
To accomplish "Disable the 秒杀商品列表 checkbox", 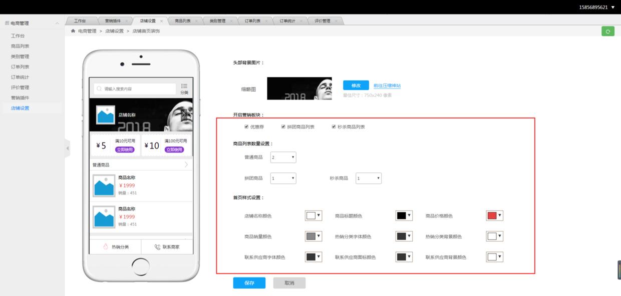I will [334, 127].
